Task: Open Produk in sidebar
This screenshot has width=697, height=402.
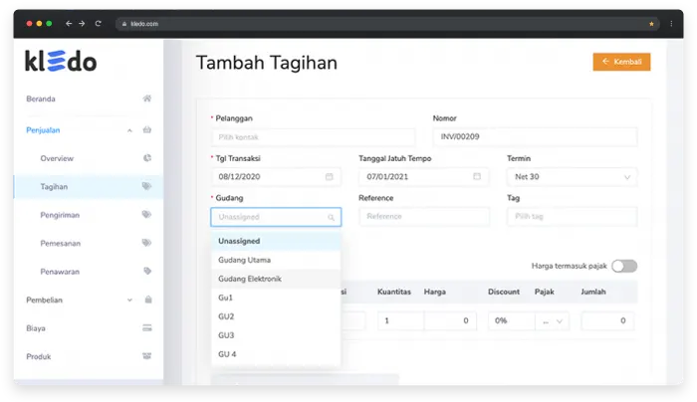Action: [39, 356]
